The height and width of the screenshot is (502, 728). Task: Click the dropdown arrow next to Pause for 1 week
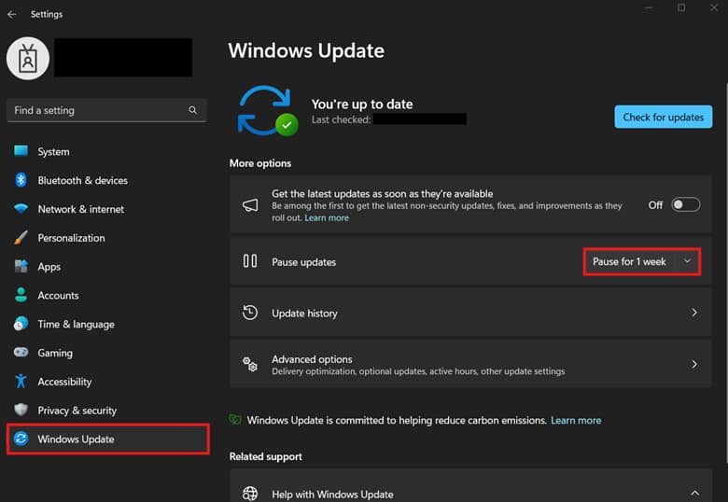(687, 261)
